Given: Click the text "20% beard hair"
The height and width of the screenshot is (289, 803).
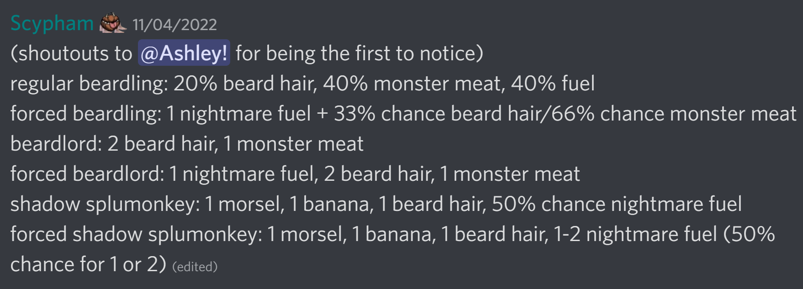Looking at the screenshot, I should tap(244, 84).
